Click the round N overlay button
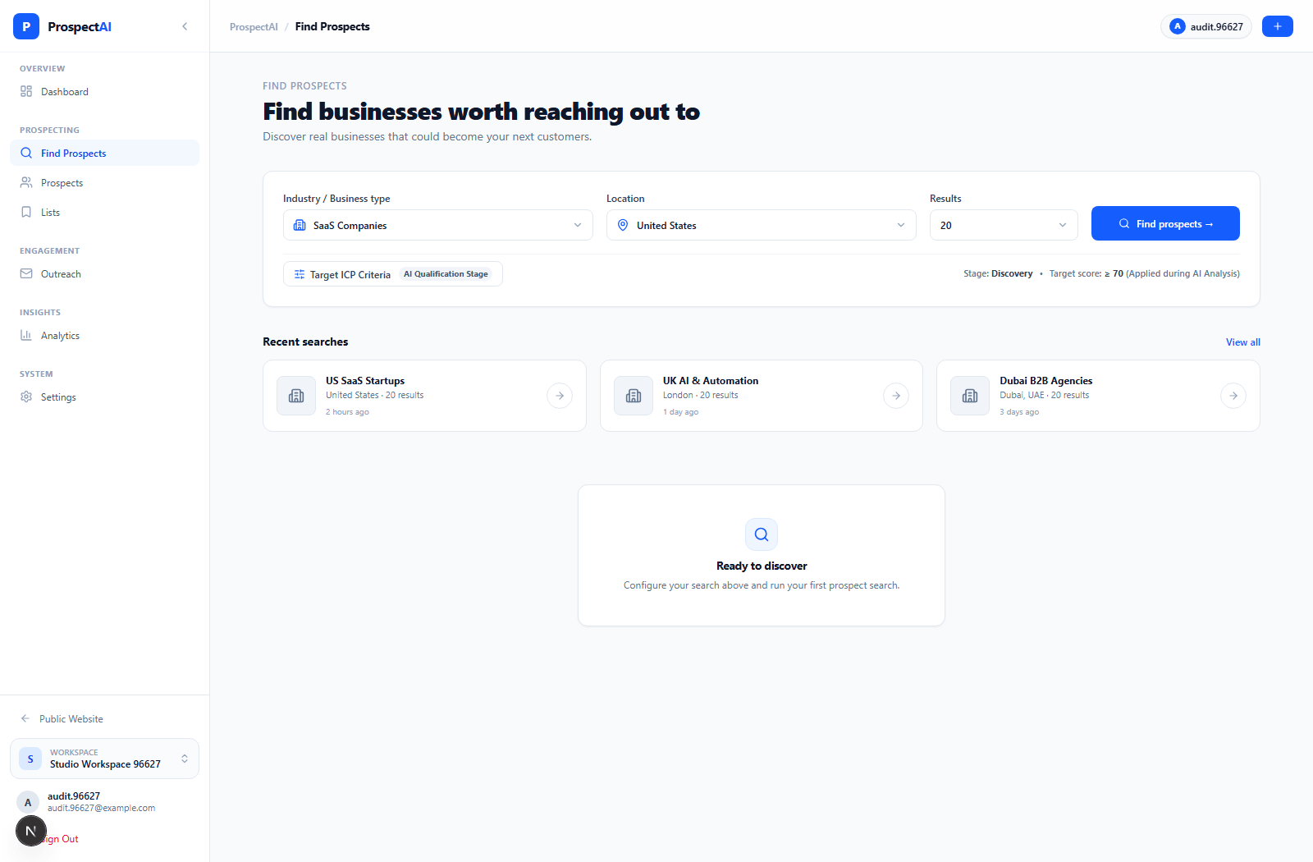Image resolution: width=1313 pixels, height=862 pixels. (x=31, y=831)
